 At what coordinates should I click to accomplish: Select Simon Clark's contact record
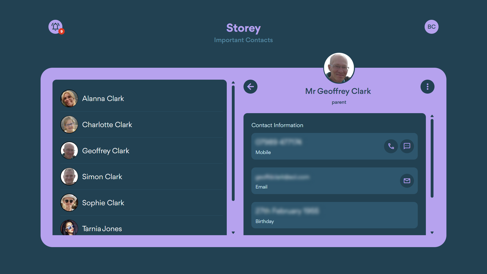pos(102,177)
